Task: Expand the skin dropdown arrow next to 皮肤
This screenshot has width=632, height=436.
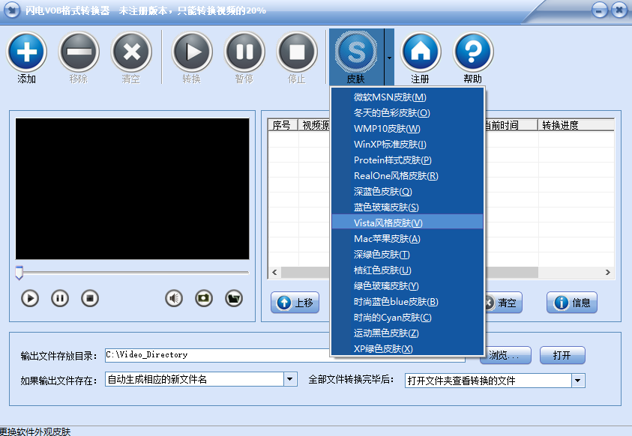Action: pyautogui.click(x=389, y=57)
